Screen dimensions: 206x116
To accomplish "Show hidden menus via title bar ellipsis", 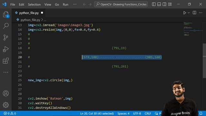I will 75,4.
